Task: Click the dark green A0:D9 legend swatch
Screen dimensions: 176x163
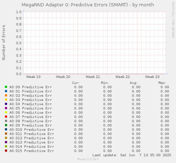Action: (6, 125)
